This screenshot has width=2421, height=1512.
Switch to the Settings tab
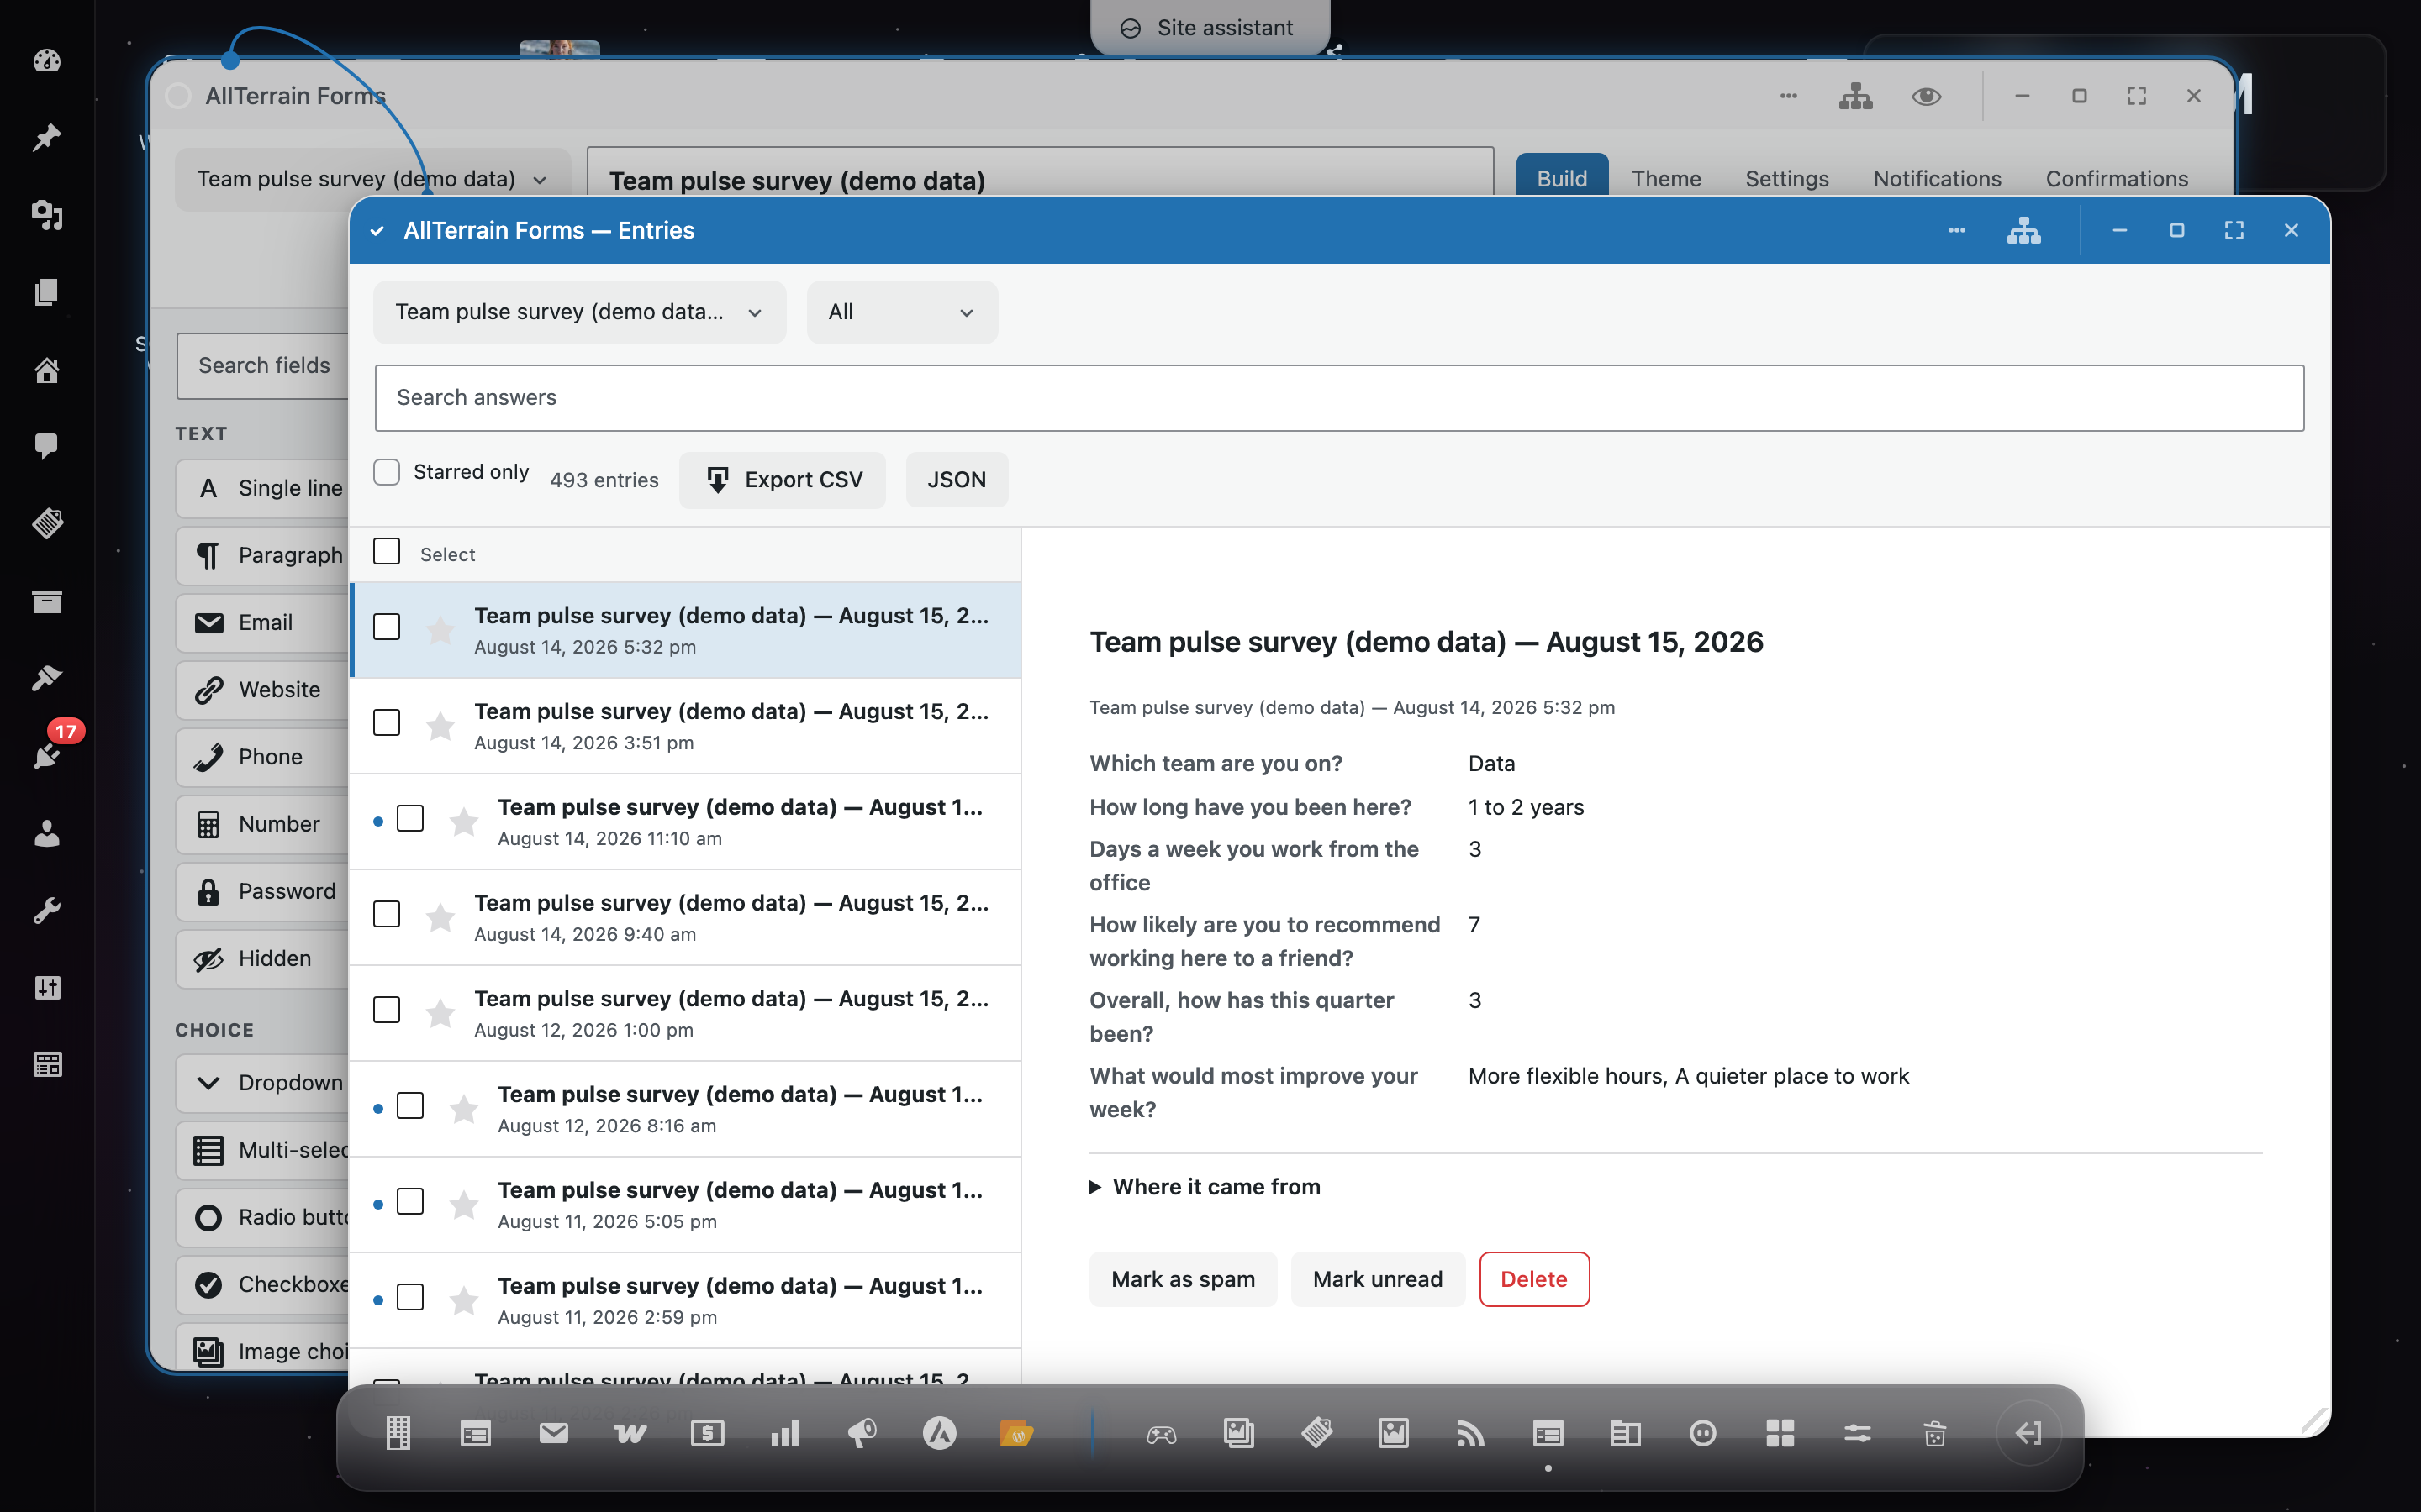[1786, 179]
